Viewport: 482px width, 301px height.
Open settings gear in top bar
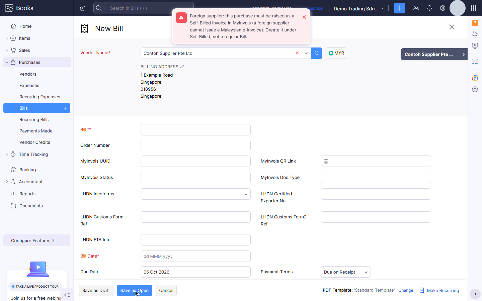443,8
